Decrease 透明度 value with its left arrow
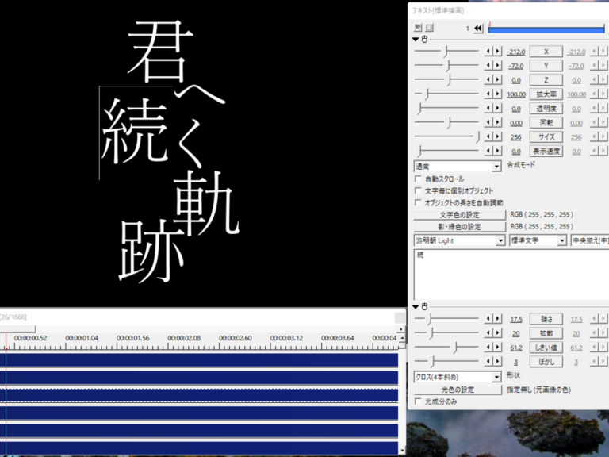The image size is (609, 457). coord(488,108)
